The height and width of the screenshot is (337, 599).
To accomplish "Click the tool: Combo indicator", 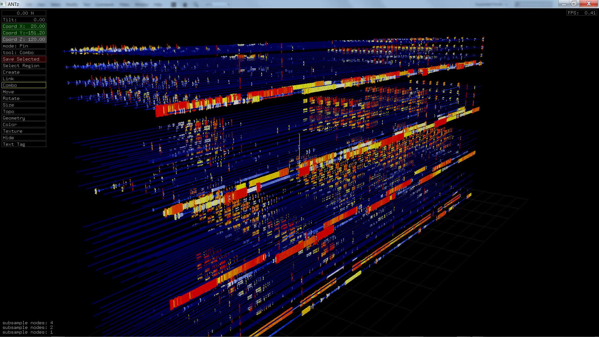I will (24, 52).
